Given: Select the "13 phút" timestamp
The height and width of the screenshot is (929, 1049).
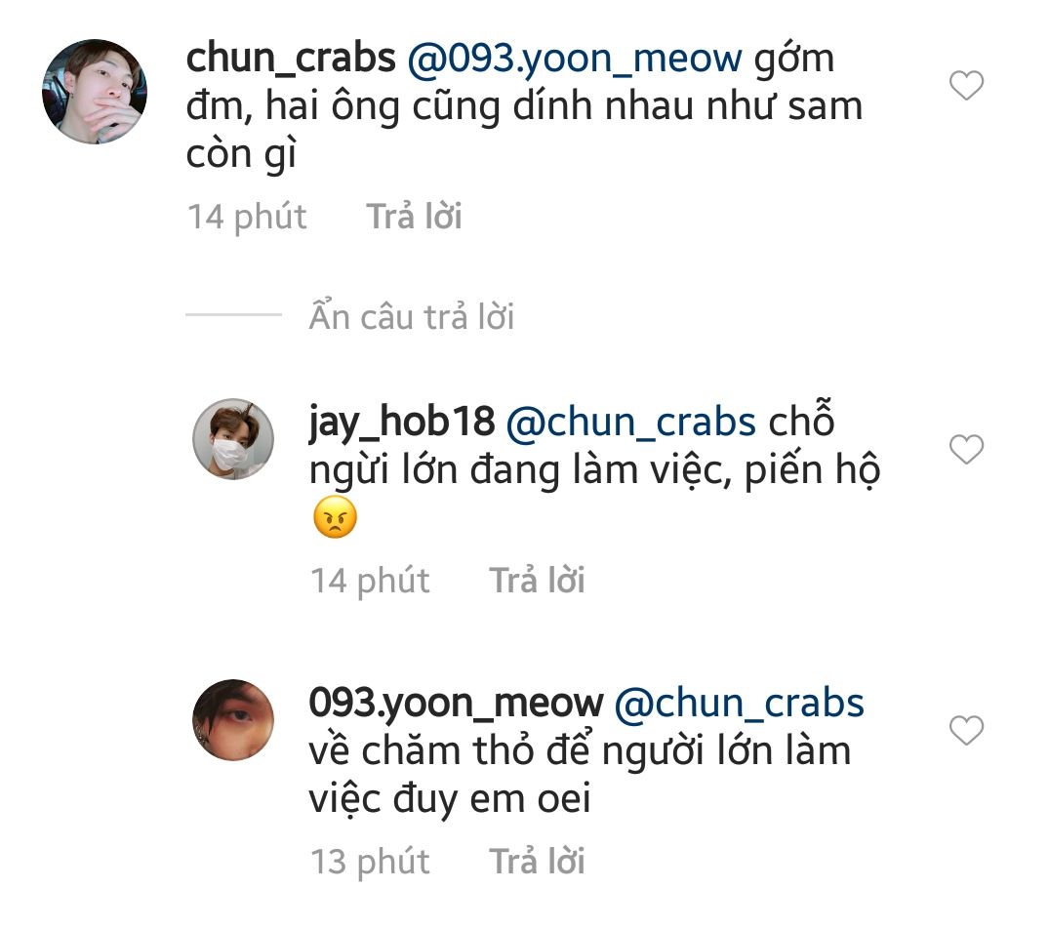Looking at the screenshot, I should pos(370,862).
